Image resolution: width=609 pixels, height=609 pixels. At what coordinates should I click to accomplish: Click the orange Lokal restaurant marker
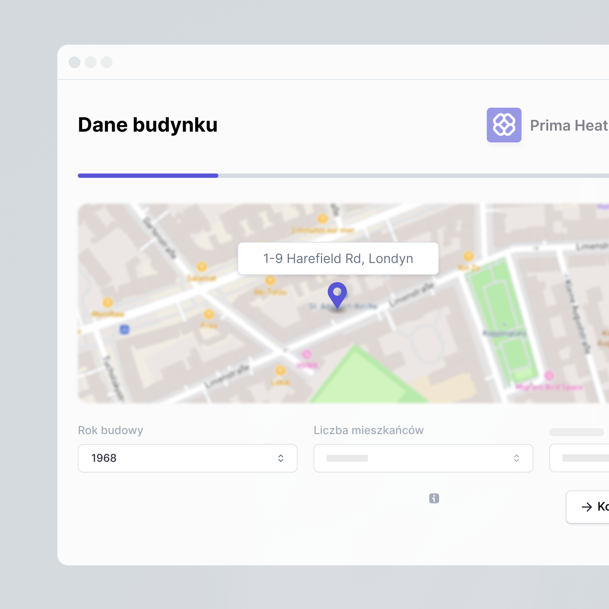[280, 370]
